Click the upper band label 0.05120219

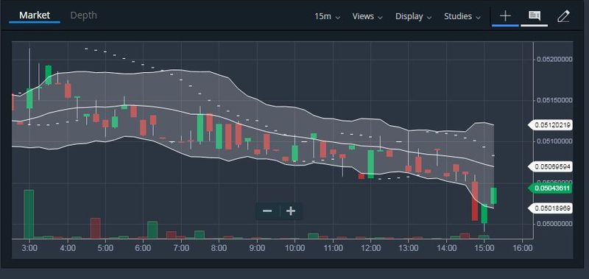tap(550, 125)
